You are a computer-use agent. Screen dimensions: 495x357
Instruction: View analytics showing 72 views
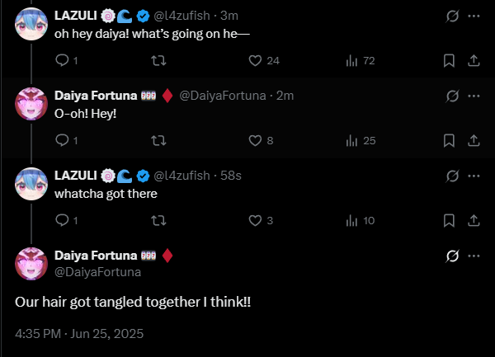(x=351, y=60)
